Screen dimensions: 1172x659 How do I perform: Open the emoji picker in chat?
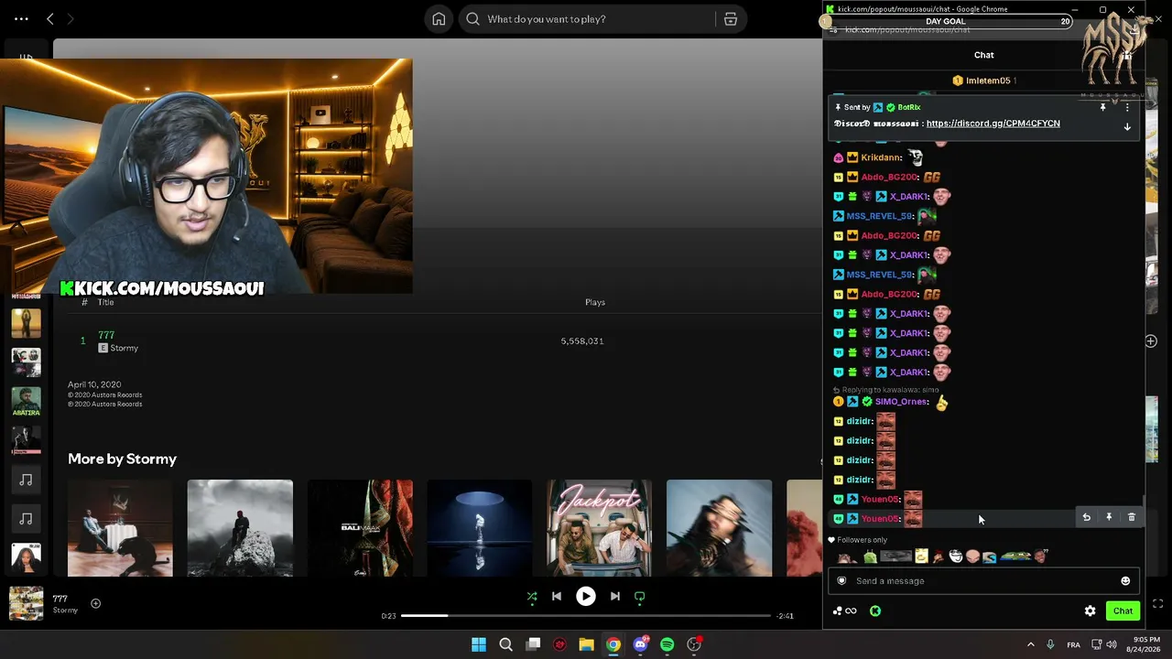[1125, 581]
